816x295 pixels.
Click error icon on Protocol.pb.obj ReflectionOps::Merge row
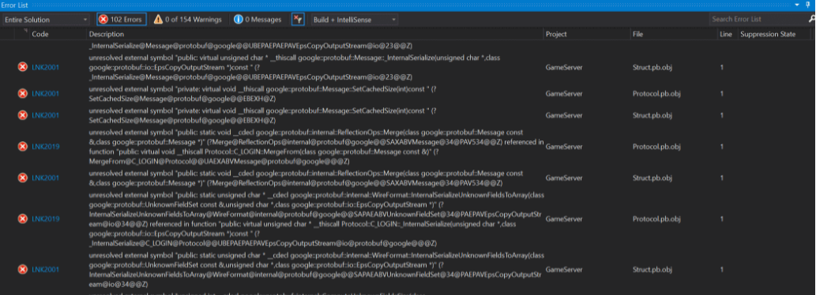(x=22, y=147)
